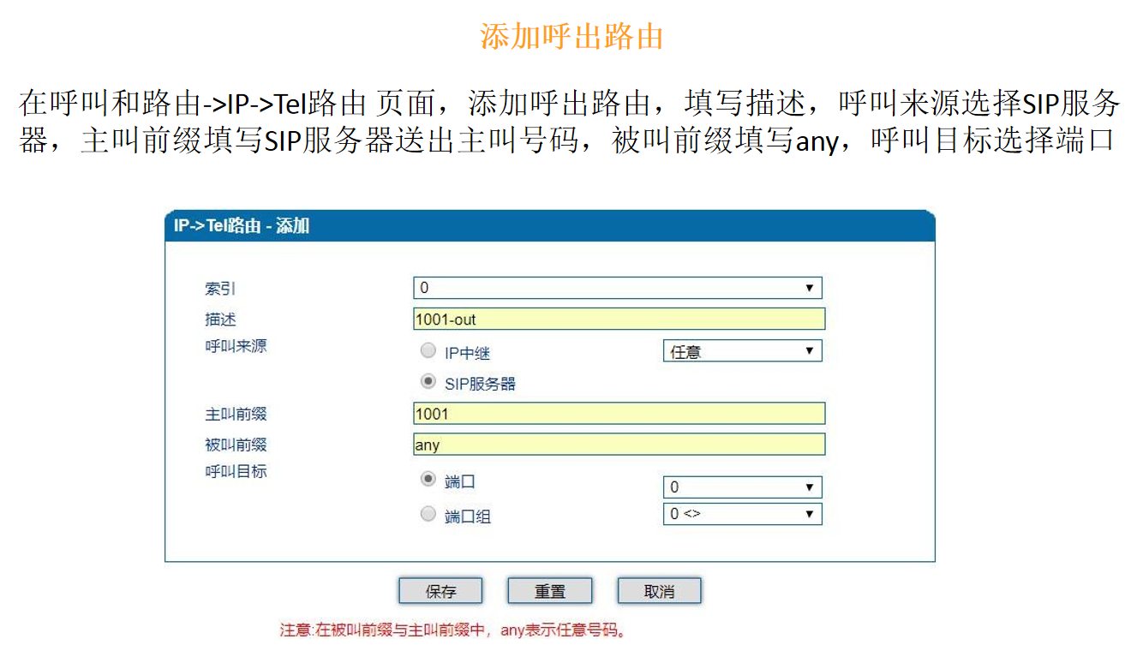1131x663 pixels.
Task: Select the 端口 call target radio
Action: (x=428, y=479)
